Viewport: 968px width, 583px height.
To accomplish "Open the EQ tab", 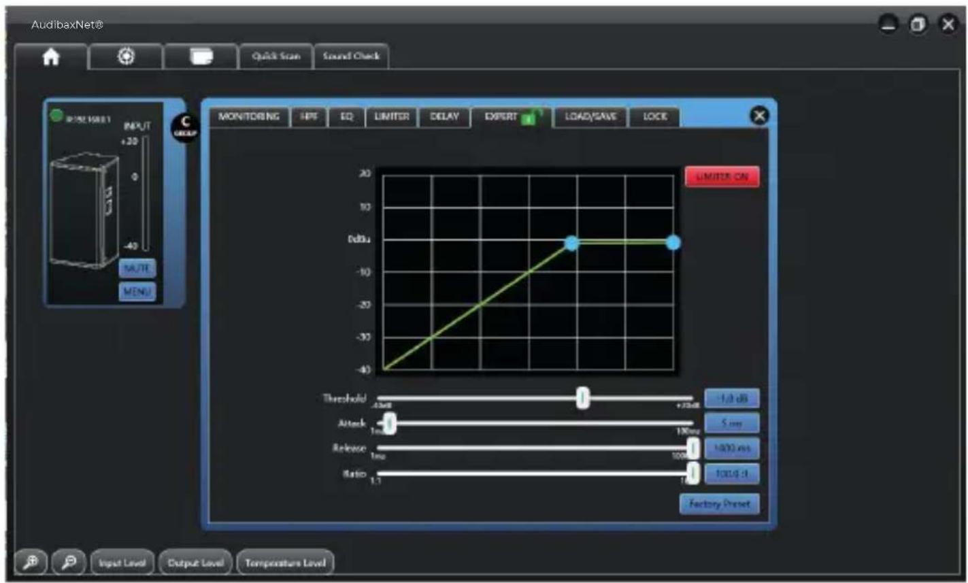I will 346,117.
